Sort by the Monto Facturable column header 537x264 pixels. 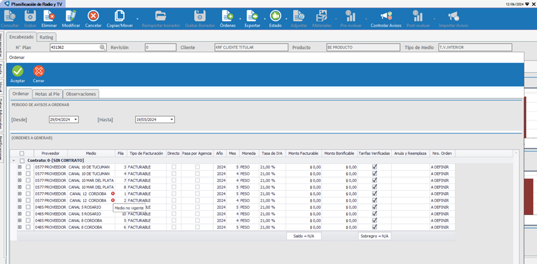(303, 154)
